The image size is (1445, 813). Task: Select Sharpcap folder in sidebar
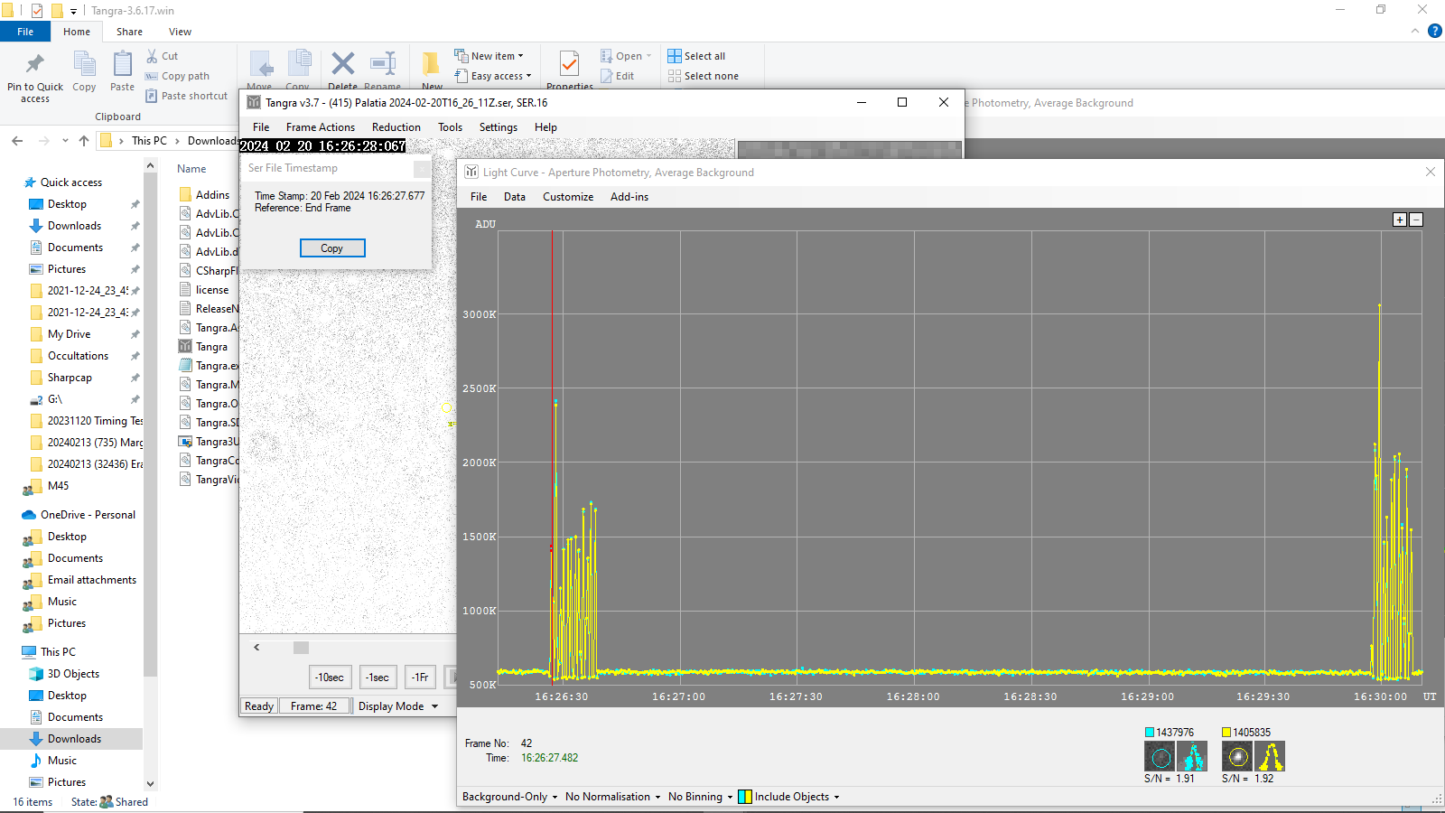pyautogui.click(x=70, y=378)
